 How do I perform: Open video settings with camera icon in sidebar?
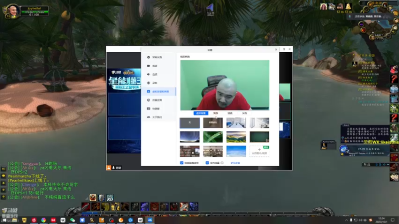coord(158,66)
